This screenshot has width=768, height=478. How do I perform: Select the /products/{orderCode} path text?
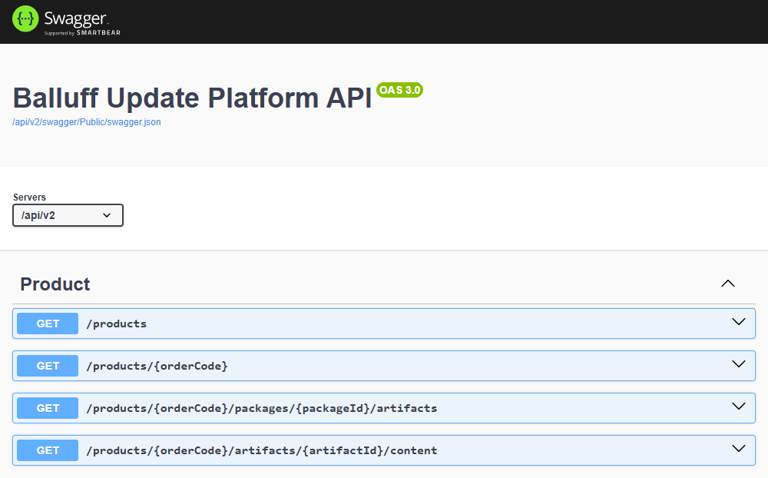click(157, 366)
